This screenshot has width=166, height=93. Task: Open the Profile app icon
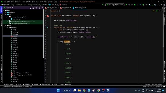140,5
